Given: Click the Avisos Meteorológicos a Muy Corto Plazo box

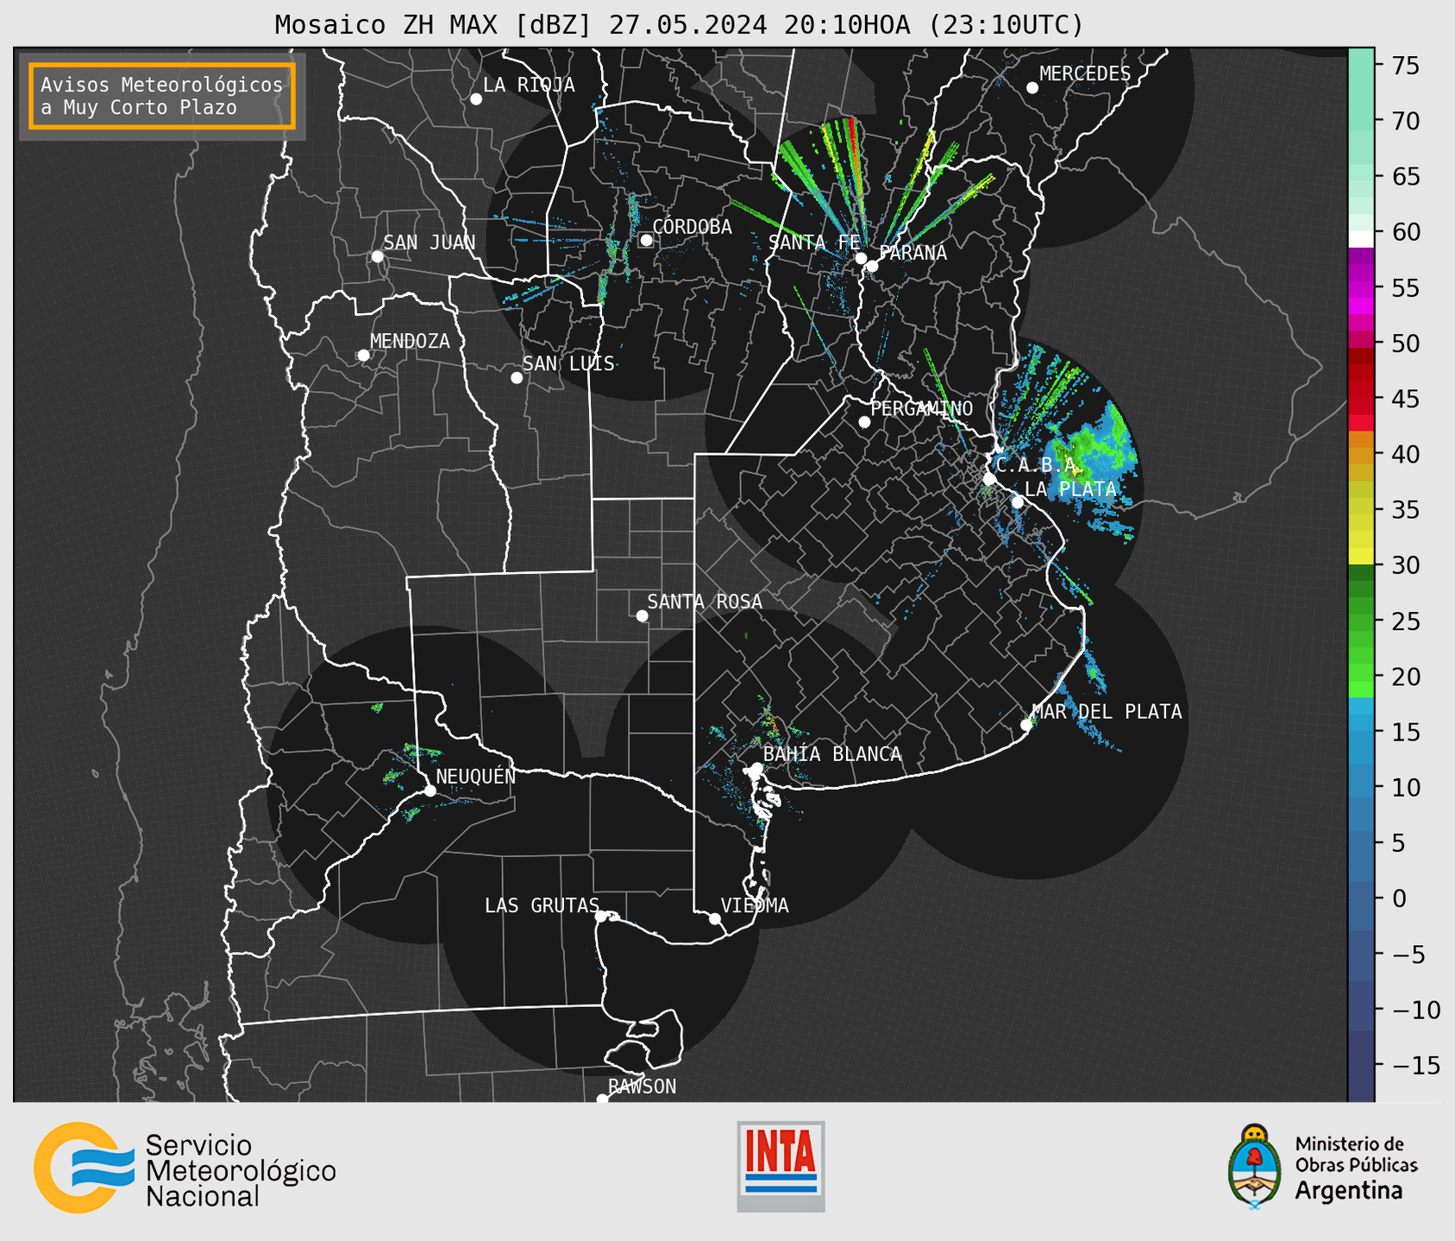Looking at the screenshot, I should coord(162,96).
